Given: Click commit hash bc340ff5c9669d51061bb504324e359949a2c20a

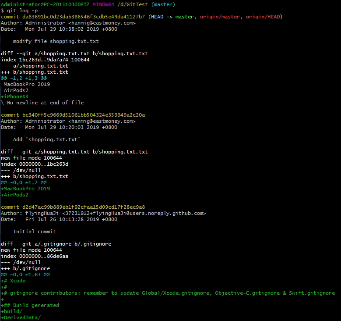Looking at the screenshot, I should click(x=84, y=115).
